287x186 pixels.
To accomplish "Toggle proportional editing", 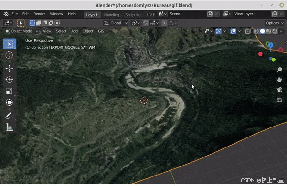I will coord(164,23).
